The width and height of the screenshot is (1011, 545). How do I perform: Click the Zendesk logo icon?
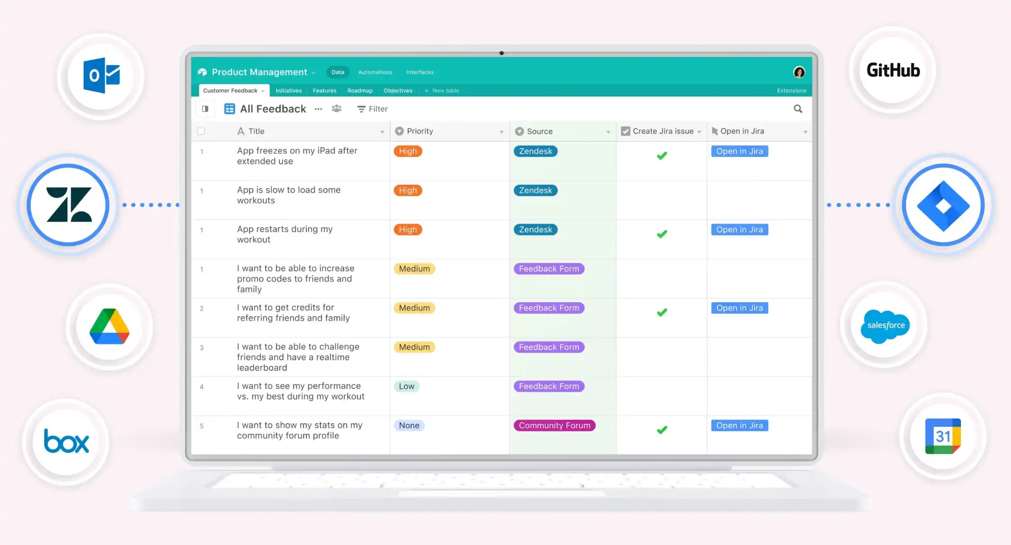(x=69, y=205)
